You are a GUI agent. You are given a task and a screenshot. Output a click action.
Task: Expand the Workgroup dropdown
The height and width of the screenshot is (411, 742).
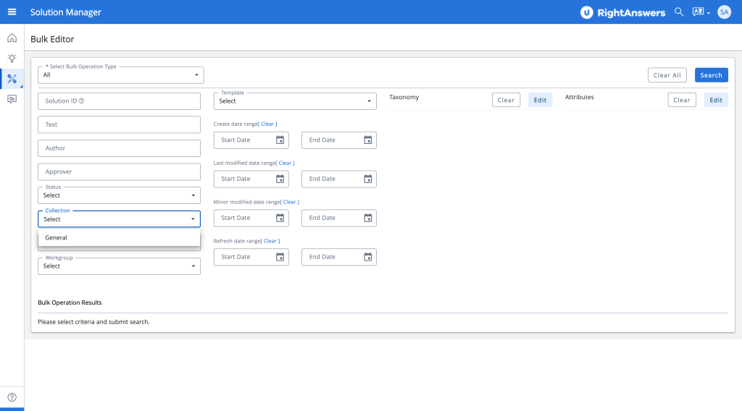click(119, 266)
